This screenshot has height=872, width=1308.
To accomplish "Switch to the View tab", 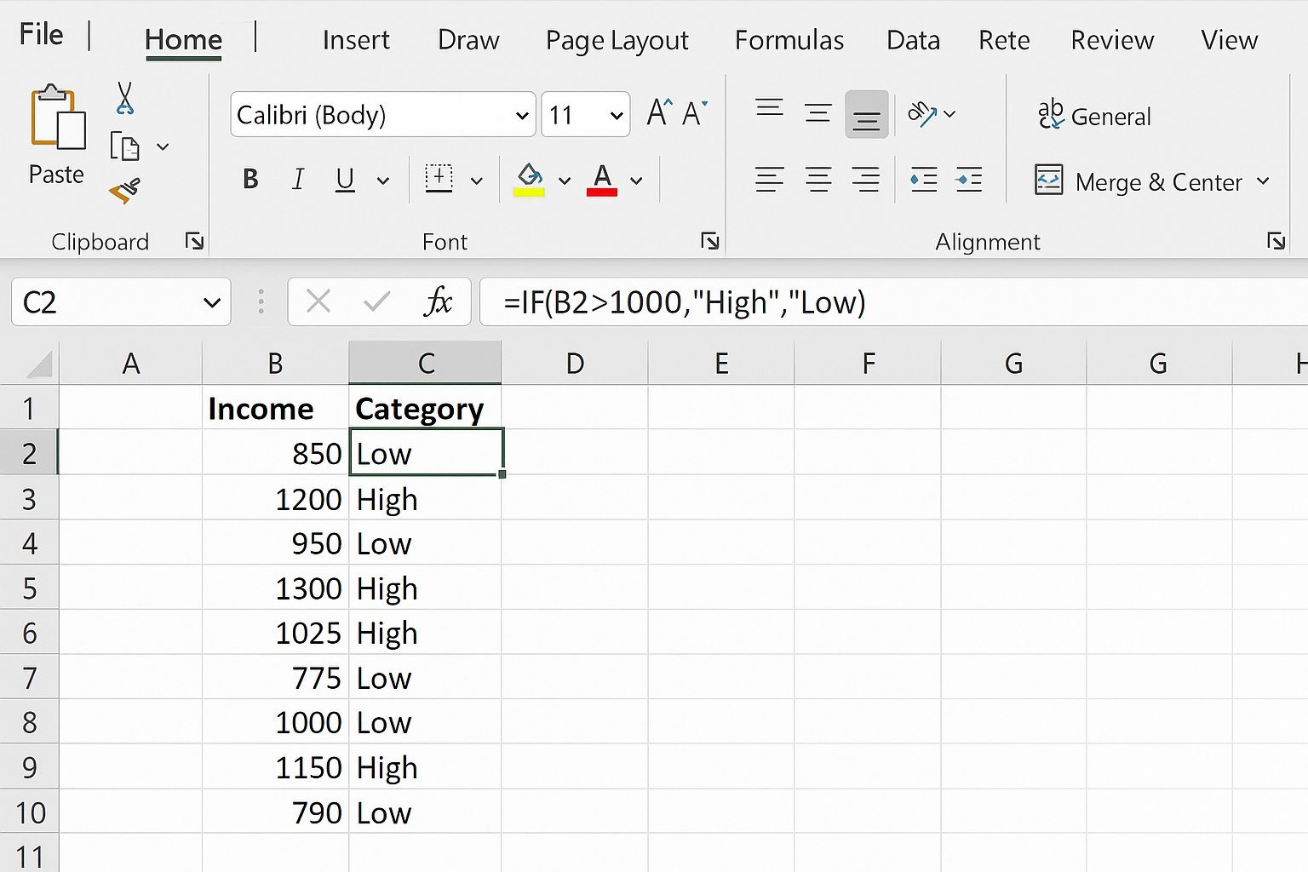I will [x=1229, y=40].
